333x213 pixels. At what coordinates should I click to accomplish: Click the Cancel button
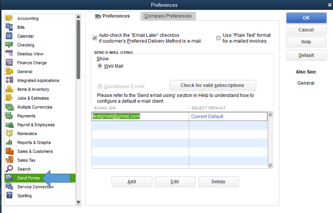click(306, 30)
